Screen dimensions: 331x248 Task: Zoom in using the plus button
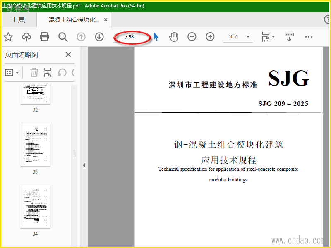(210, 37)
